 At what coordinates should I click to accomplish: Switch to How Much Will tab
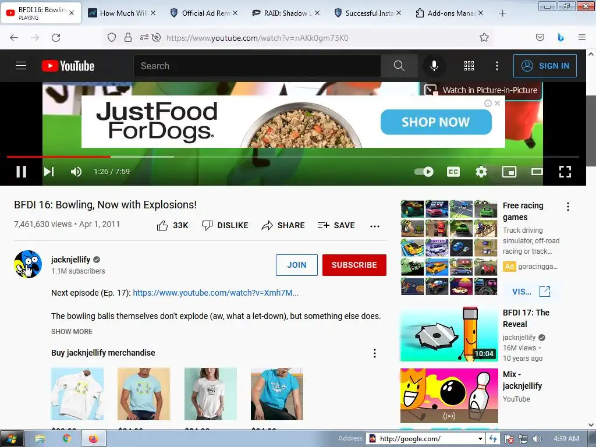(123, 13)
